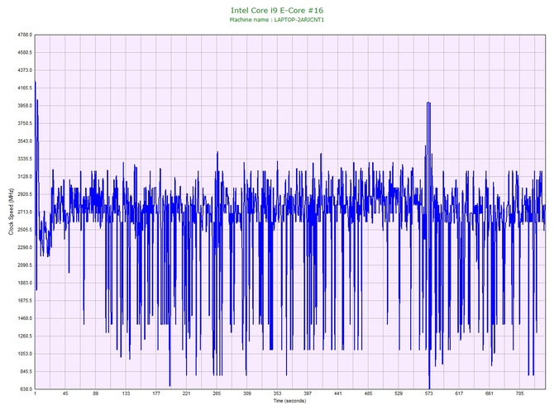The width and height of the screenshot is (554, 415).
Task: Click the 4788.0 y-axis value
Action: tap(24, 35)
